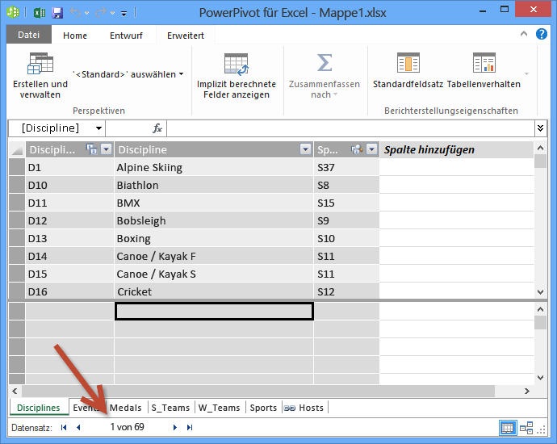Open the '<Standard>' auswählen dropdown
This screenshot has width=557, height=444.
pos(128,74)
